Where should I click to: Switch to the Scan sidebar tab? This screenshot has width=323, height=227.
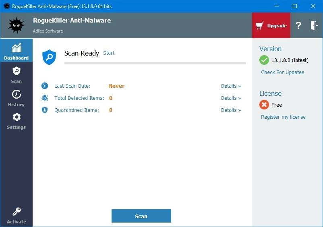point(16,75)
